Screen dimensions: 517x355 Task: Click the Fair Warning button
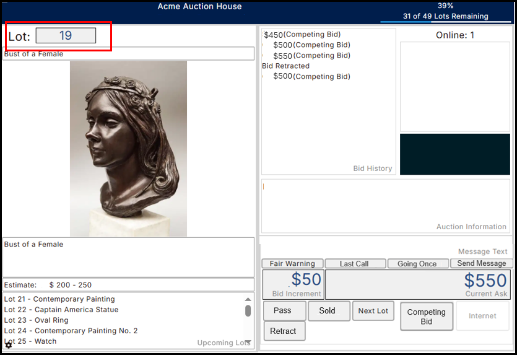[x=292, y=263]
